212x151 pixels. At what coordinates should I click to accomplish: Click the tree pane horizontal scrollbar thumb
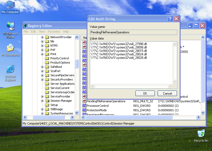click(x=49, y=117)
